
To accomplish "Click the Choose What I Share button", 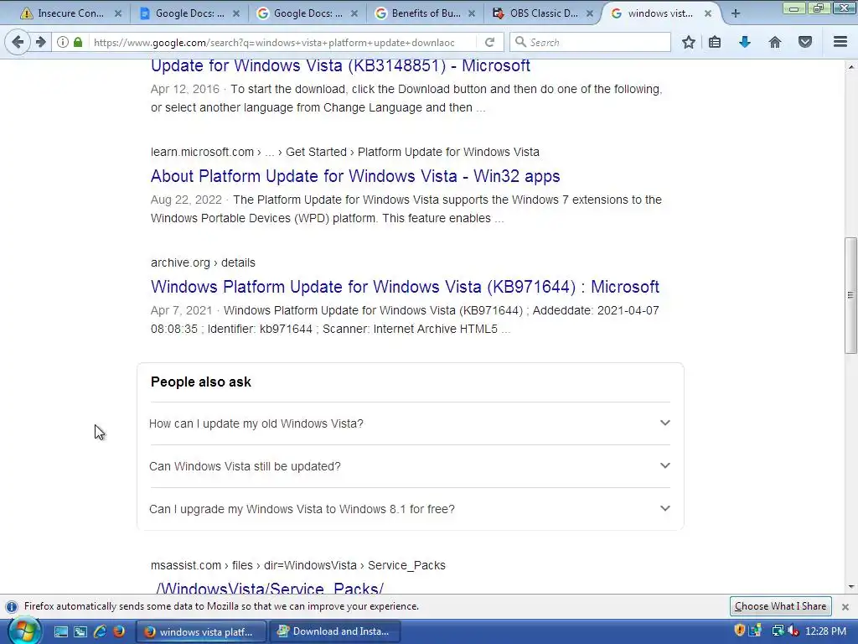I will (x=780, y=606).
